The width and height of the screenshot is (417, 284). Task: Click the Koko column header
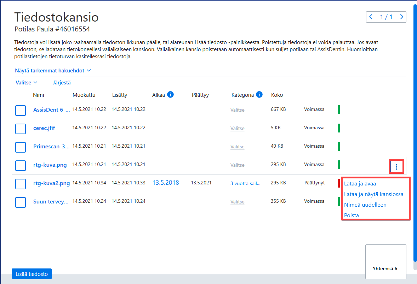click(x=277, y=95)
